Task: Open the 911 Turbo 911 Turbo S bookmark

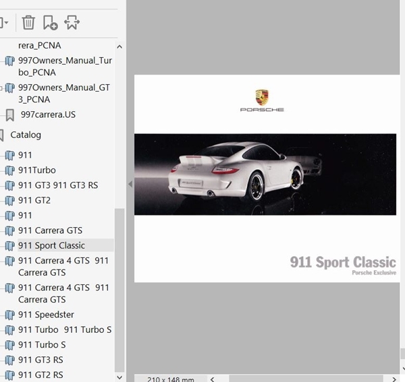Action: [x=65, y=329]
